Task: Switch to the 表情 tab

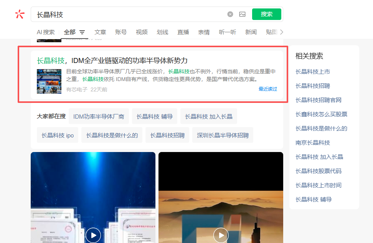Action: [204, 32]
